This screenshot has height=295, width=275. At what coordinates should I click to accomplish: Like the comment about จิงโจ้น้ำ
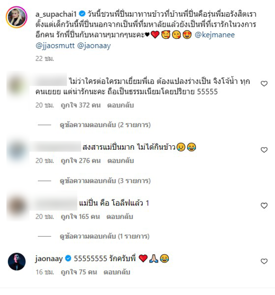click(264, 84)
